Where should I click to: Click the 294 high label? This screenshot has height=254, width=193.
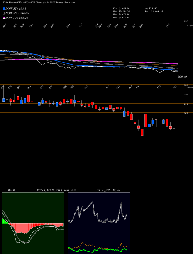(x=31, y=26)
